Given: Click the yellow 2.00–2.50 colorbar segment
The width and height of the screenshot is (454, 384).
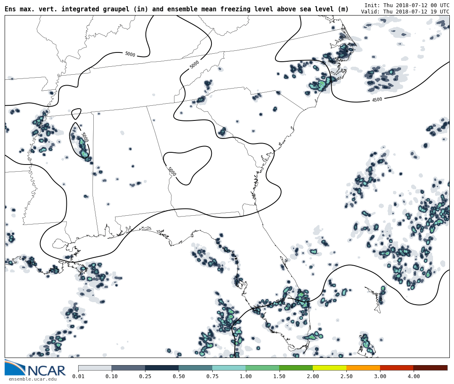Looking at the screenshot, I should click(x=330, y=368).
